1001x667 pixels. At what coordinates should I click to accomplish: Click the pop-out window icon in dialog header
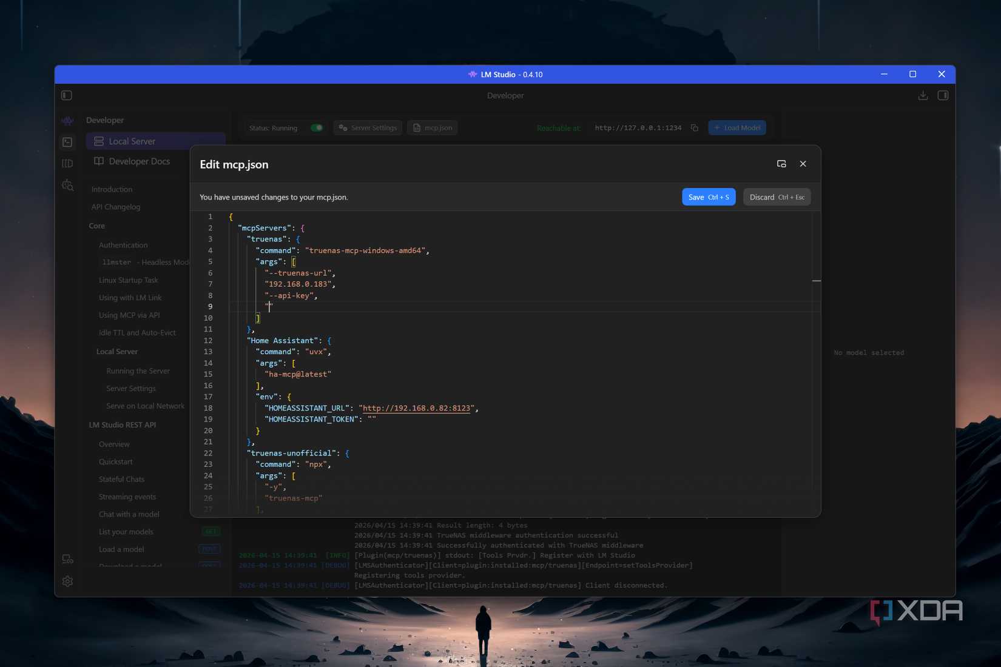click(781, 164)
